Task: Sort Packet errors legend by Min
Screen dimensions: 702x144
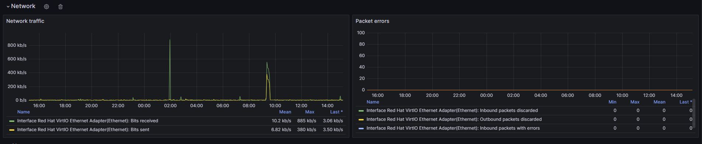Action: (x=612, y=102)
